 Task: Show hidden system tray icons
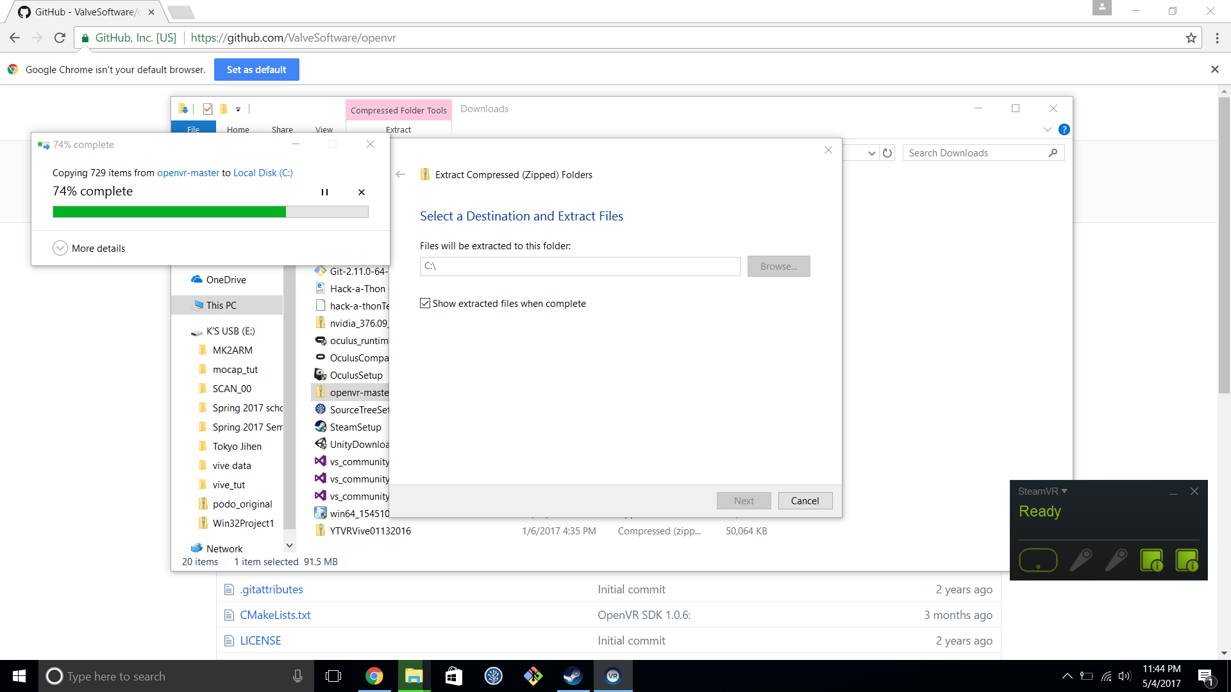[1067, 676]
